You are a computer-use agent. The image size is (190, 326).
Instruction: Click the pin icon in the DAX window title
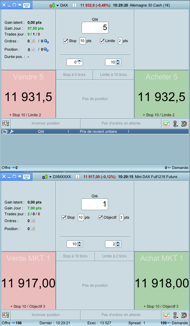point(20,5)
